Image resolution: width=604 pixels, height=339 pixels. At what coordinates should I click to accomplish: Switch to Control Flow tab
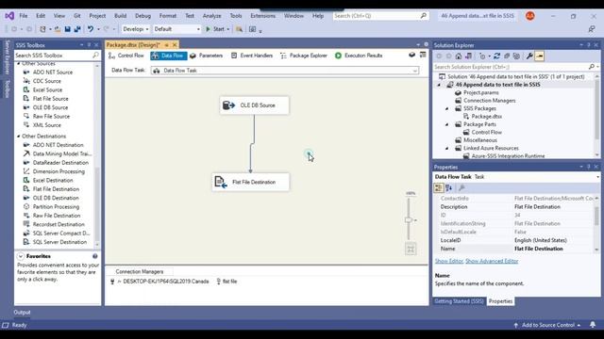[126, 56]
